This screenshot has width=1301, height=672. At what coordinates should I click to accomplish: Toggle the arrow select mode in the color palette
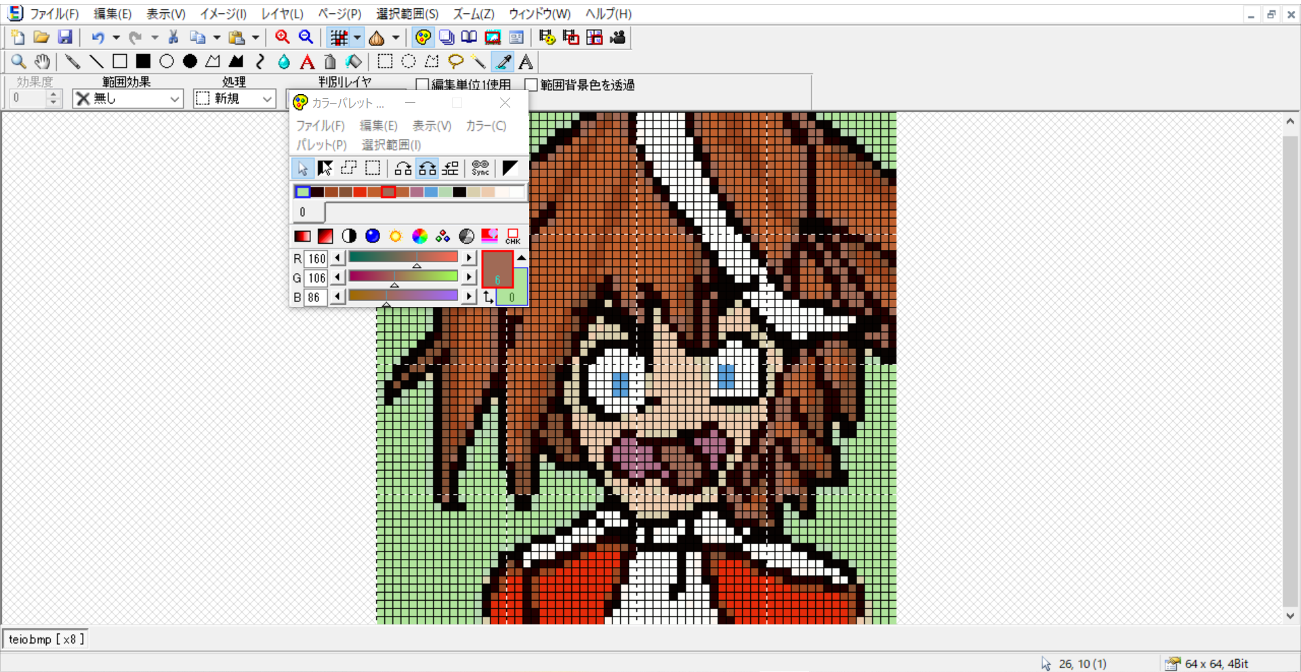click(x=302, y=168)
